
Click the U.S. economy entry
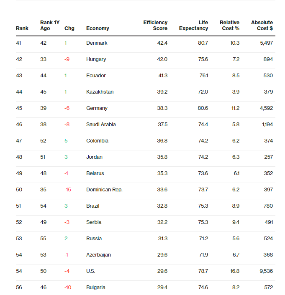tap(90, 271)
